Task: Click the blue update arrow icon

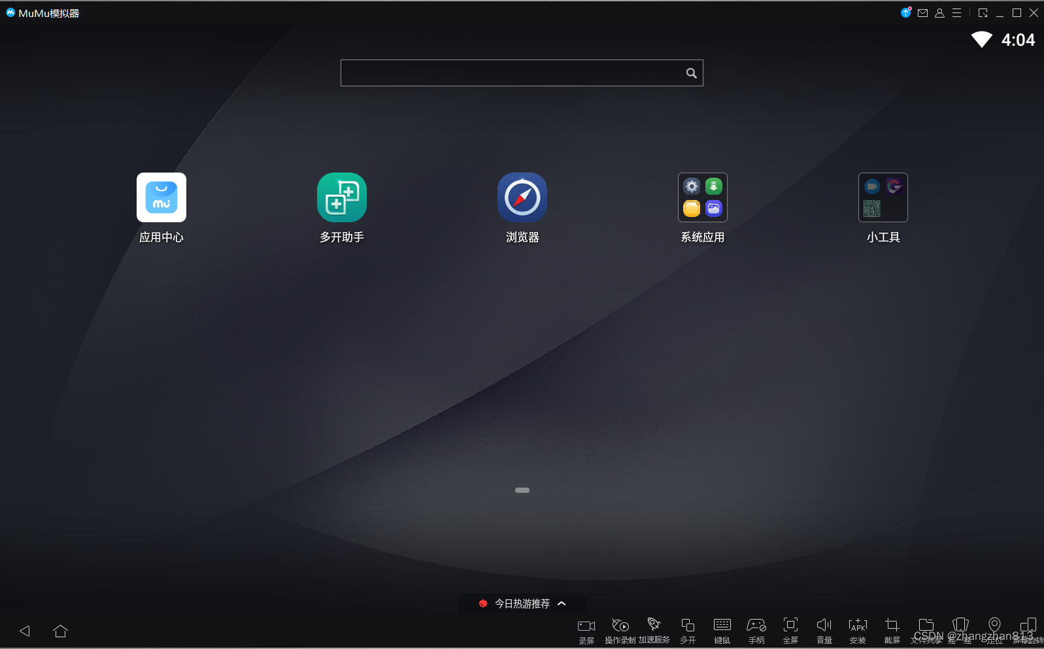Action: tap(905, 12)
